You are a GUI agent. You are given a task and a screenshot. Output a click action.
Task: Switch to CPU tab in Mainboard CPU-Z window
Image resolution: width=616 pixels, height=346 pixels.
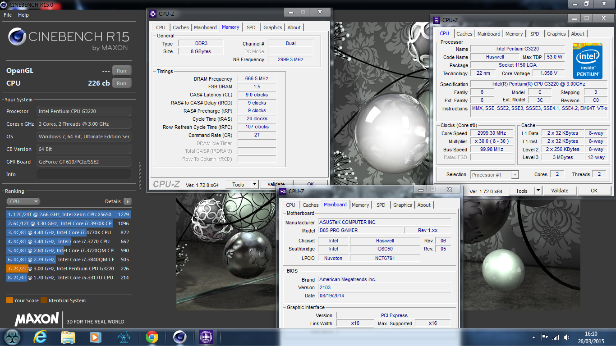[x=291, y=205]
